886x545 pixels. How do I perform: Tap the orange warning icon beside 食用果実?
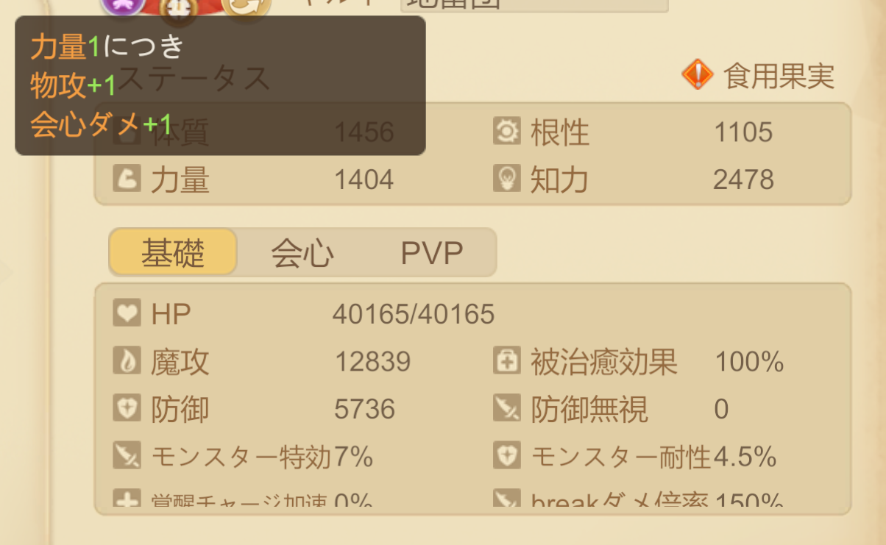697,74
